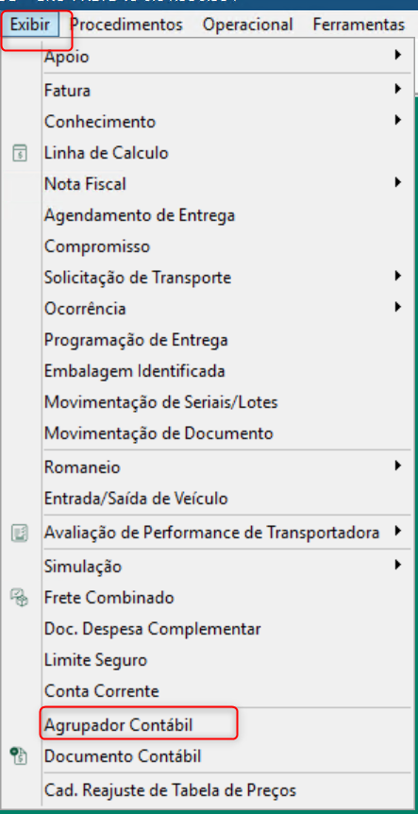The height and width of the screenshot is (814, 418).
Task: Choose Agendamento de Entrega entry
Action: [x=140, y=215]
